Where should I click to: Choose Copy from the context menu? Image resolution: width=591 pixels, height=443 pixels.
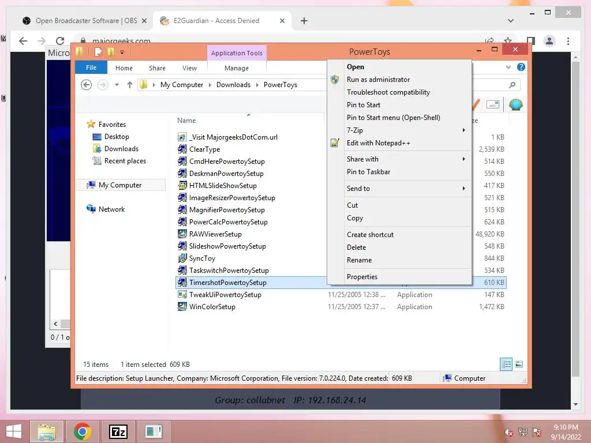coord(399,217)
